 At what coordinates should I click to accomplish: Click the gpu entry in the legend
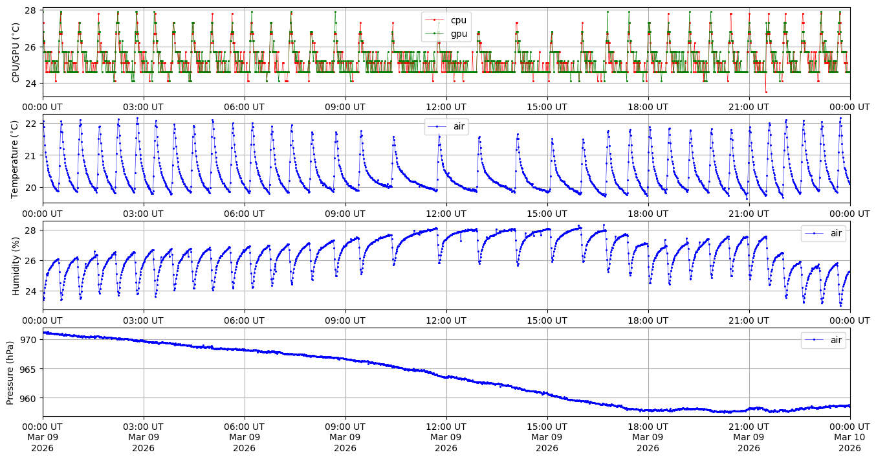[x=458, y=33]
